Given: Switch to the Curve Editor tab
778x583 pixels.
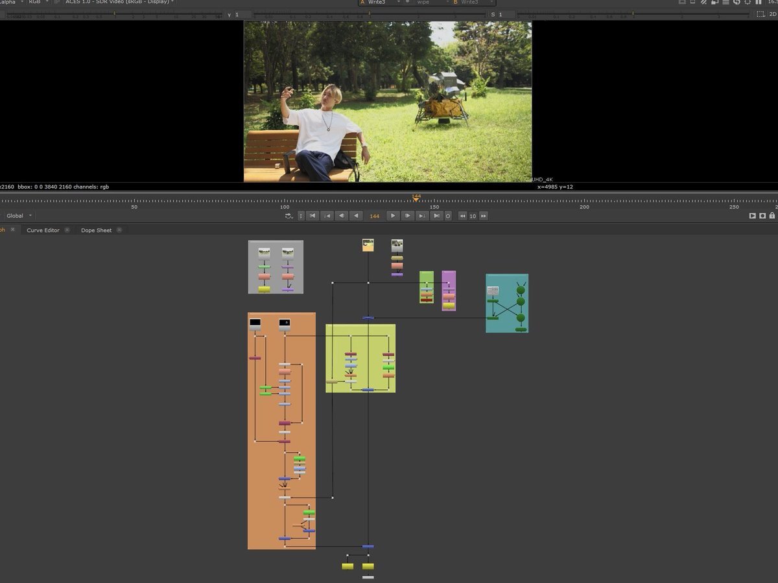Looking at the screenshot, I should point(43,230).
